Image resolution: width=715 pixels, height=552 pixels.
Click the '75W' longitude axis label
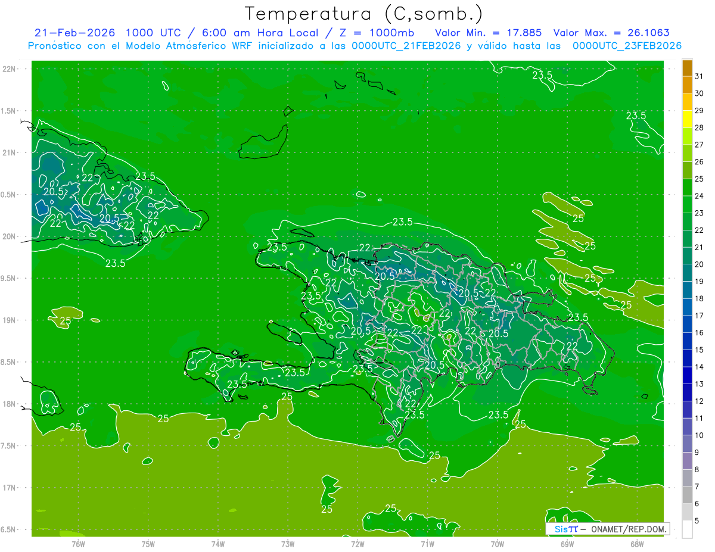coord(148,544)
